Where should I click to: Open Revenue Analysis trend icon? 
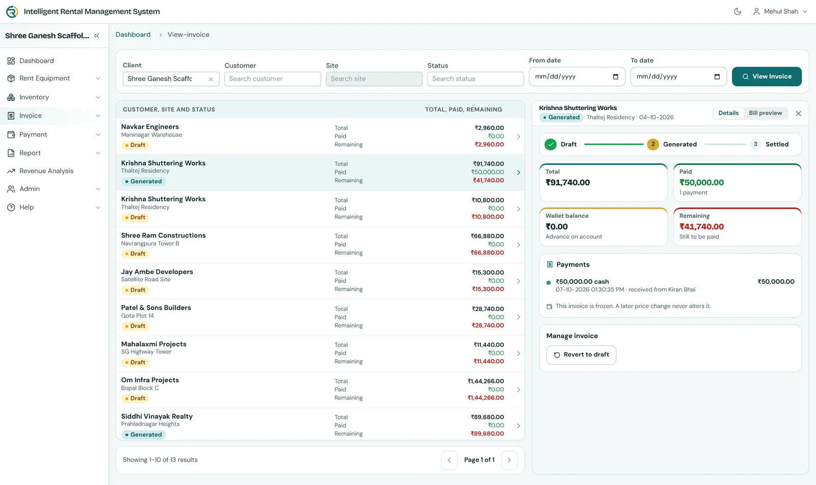tap(11, 171)
